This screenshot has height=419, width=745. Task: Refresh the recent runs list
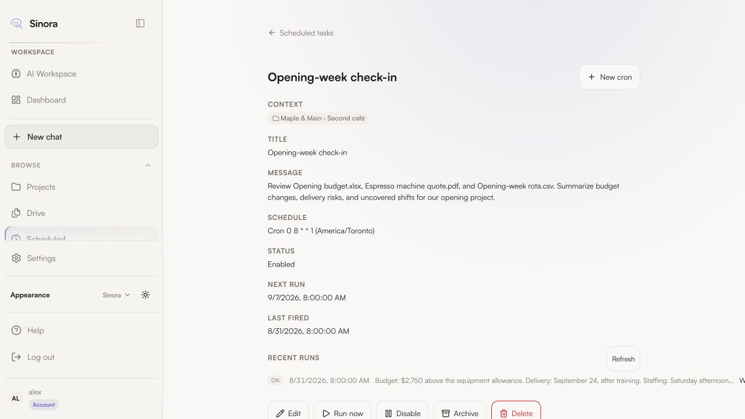pyautogui.click(x=623, y=359)
